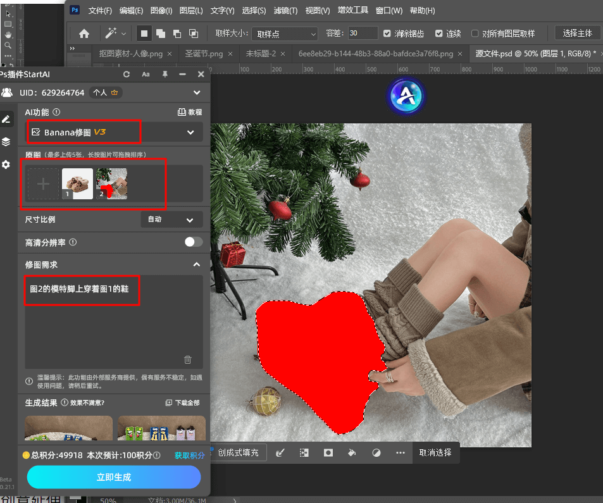The image size is (603, 503).
Task: Click the trash icon to clear prompt
Action: [187, 359]
